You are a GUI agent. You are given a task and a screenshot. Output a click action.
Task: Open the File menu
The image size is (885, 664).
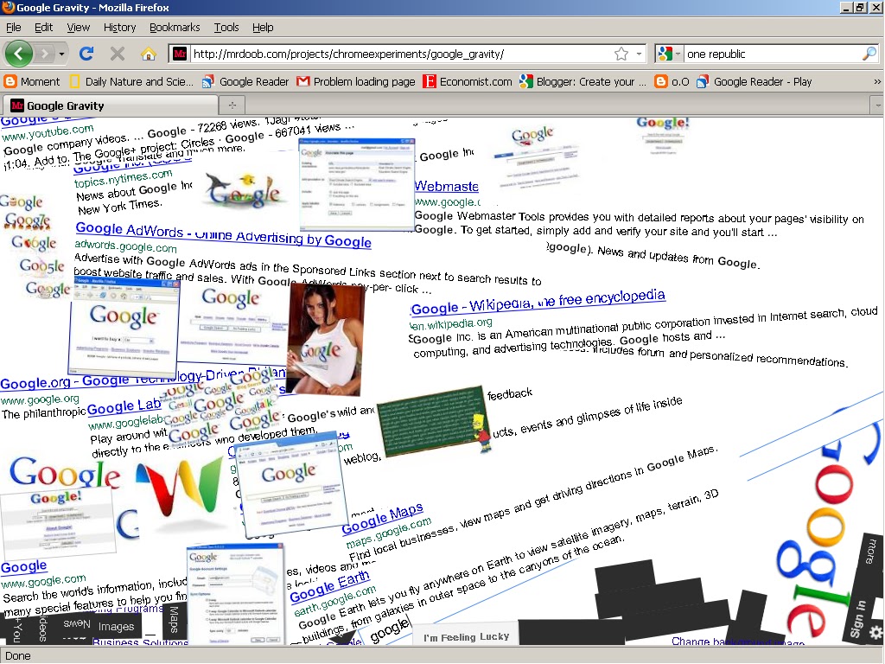coord(14,27)
